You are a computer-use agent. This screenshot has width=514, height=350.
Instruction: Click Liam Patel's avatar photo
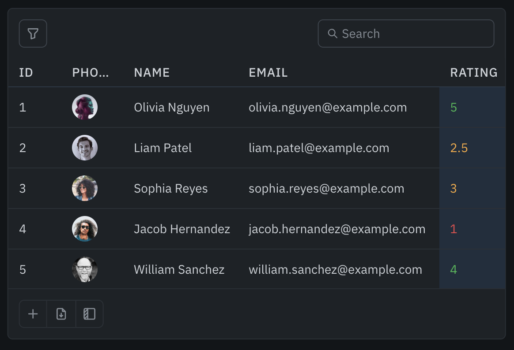pos(85,148)
